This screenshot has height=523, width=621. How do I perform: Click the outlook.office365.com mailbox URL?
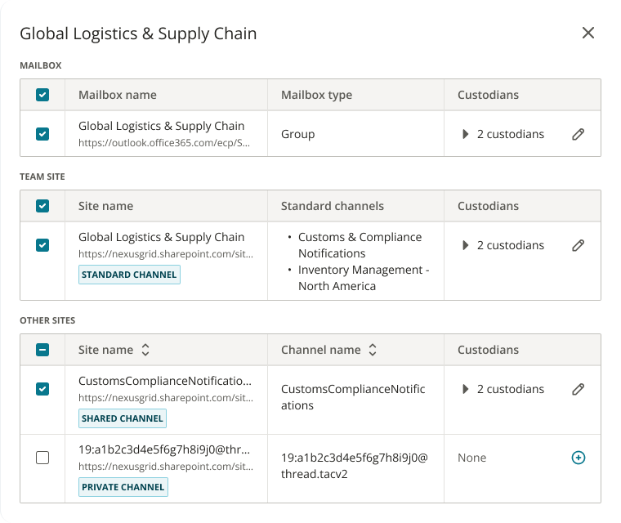coord(163,142)
